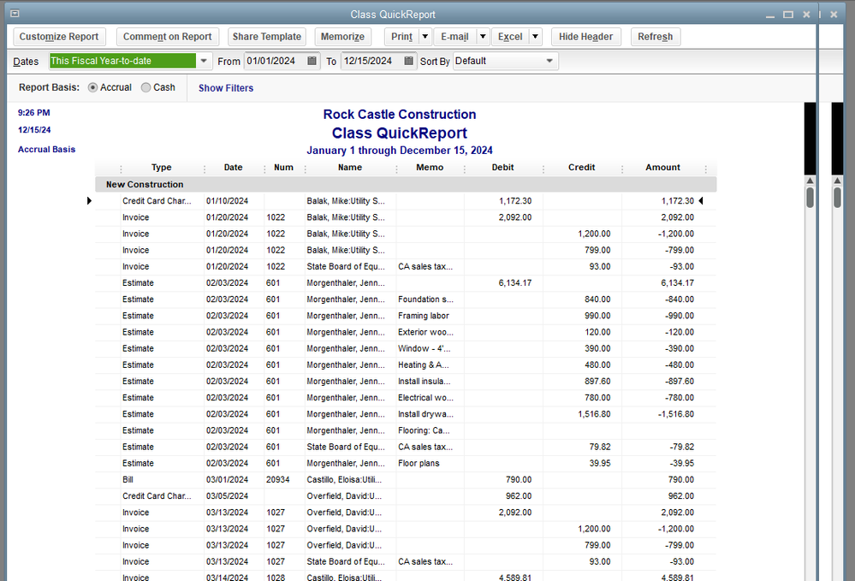Select the Accrual report basis

tap(93, 87)
